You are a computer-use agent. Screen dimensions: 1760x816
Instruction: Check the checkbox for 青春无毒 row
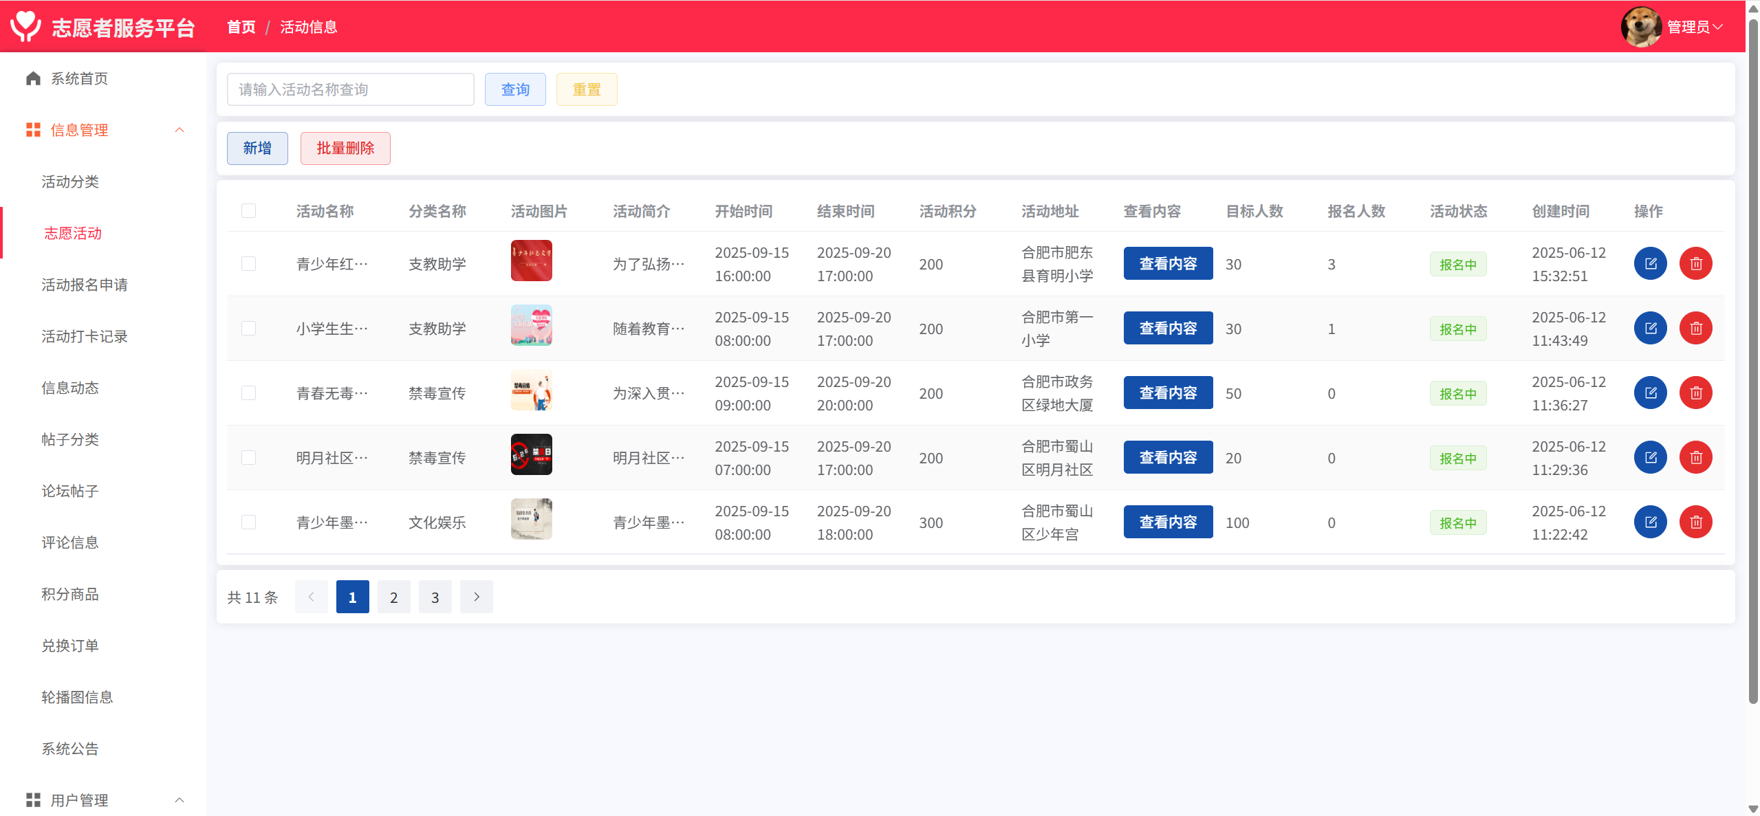click(249, 393)
